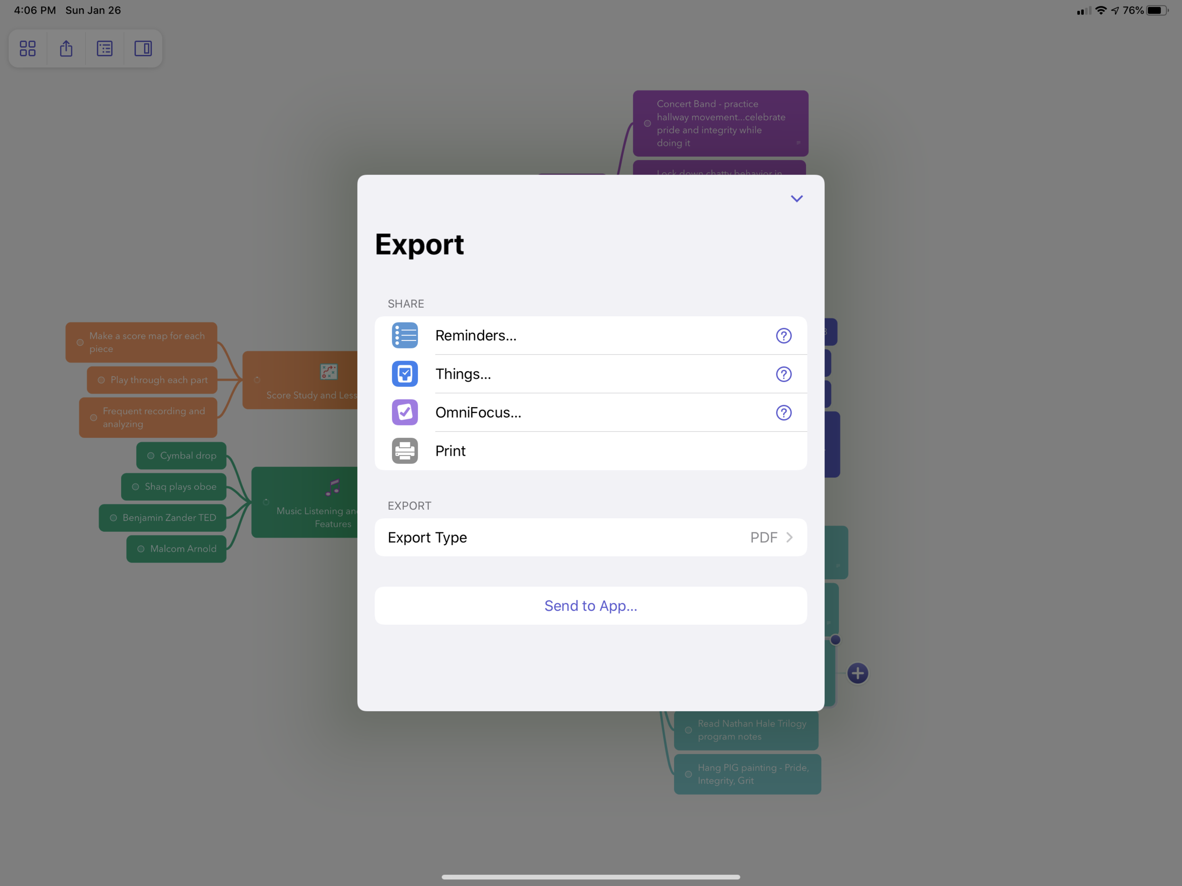1182x886 pixels.
Task: Click the Things app icon
Action: click(x=406, y=373)
